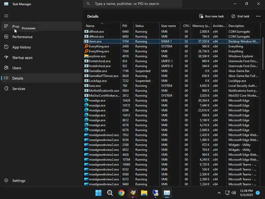The height and width of the screenshot is (199, 265).
Task: Switch to the Services page
Action: (41, 89)
